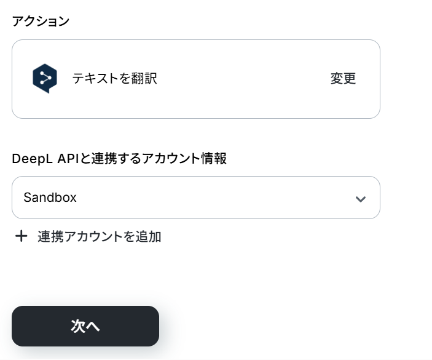Viewport: 432px width, 360px height.
Task: Hit the down-arrow to list accounts
Action: point(360,199)
